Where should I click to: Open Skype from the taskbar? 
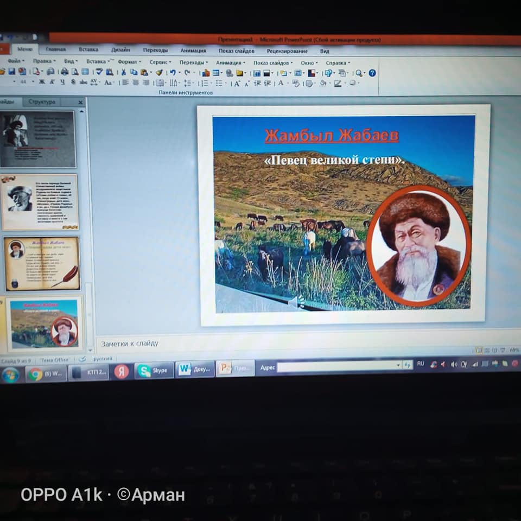point(154,370)
